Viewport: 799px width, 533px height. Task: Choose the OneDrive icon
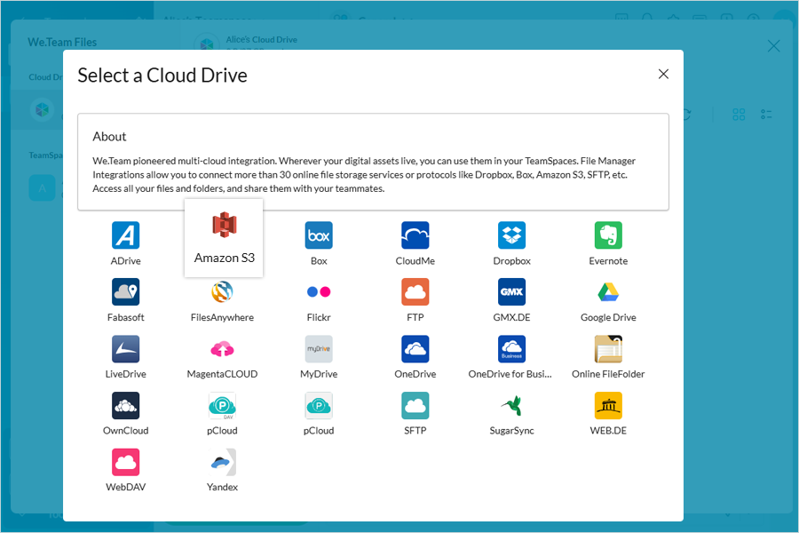415,349
